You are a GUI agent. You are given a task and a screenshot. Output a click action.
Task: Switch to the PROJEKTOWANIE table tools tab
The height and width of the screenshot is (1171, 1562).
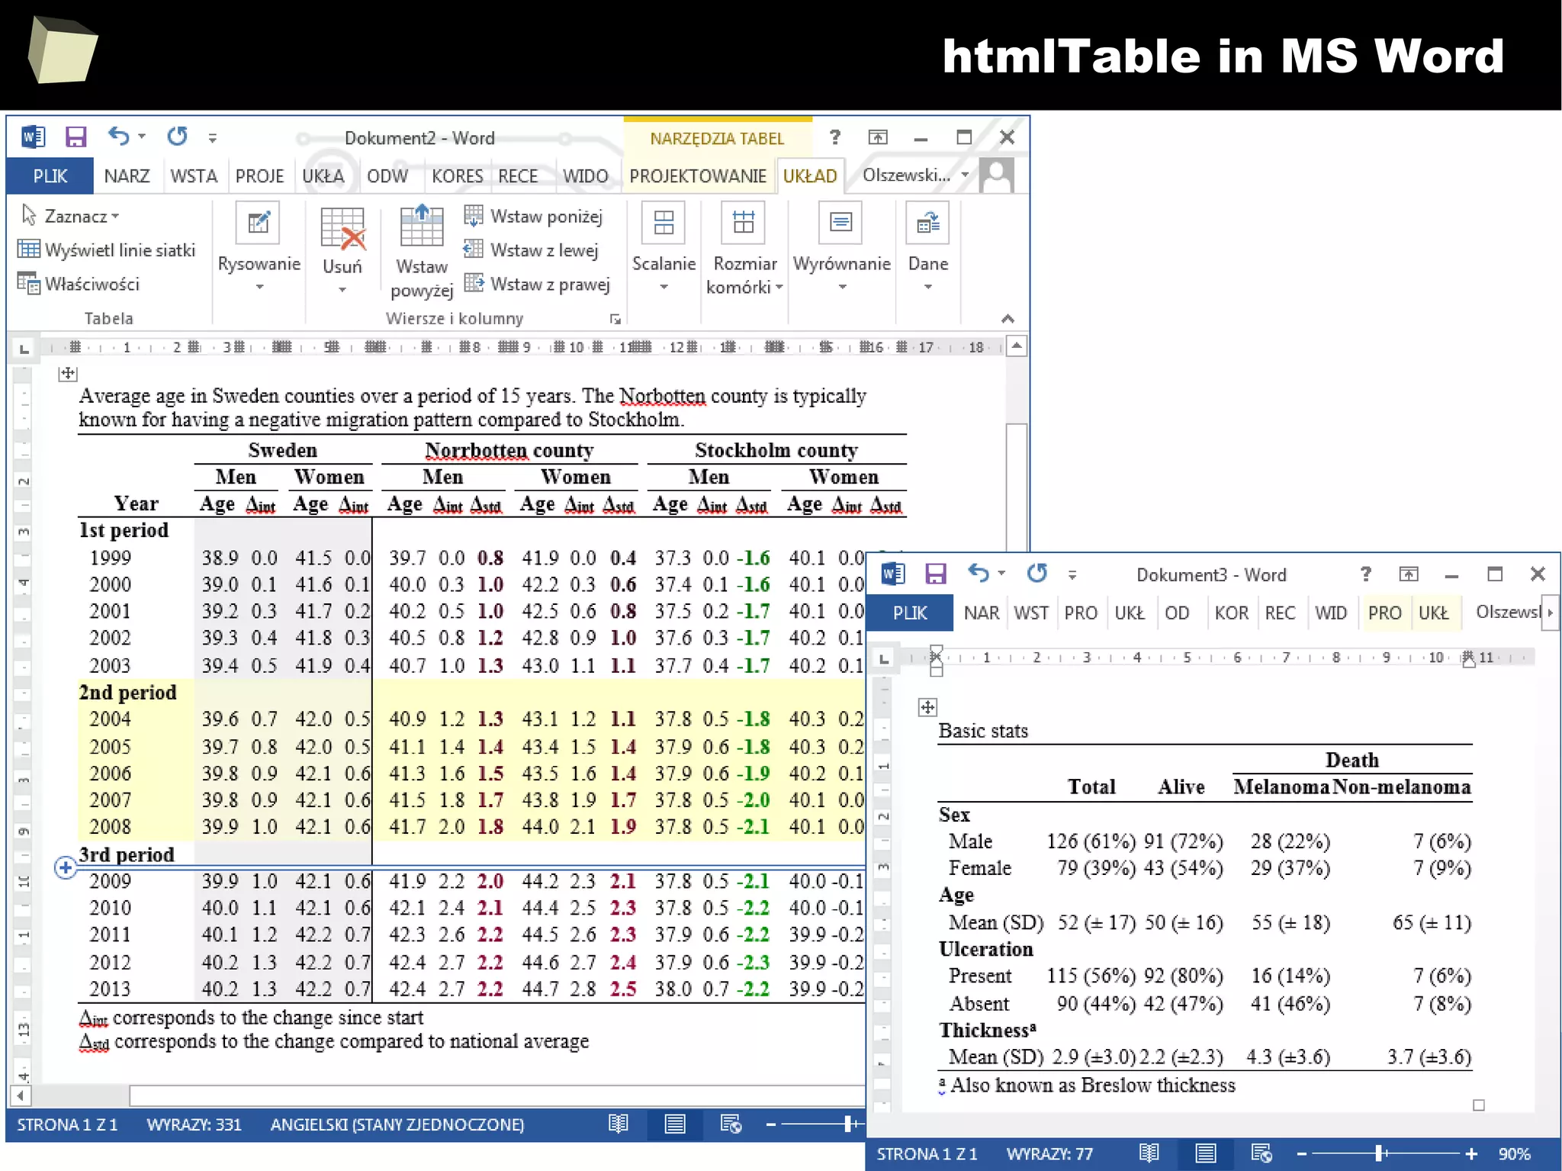tap(698, 176)
